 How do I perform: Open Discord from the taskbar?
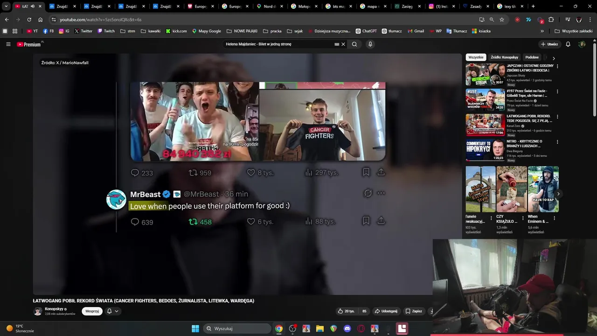(x=347, y=329)
